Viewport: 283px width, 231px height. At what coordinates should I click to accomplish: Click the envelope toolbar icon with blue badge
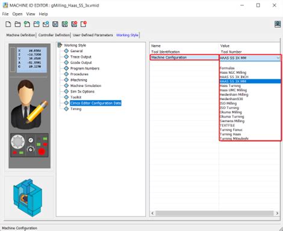(x=46, y=24)
